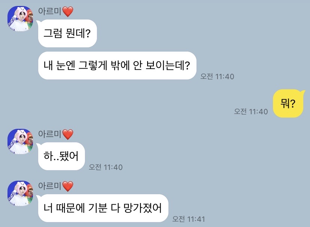Open the bottom 아르미 profile picture
Image resolution: width=310 pixels, height=227 pixels.
pos(20,193)
